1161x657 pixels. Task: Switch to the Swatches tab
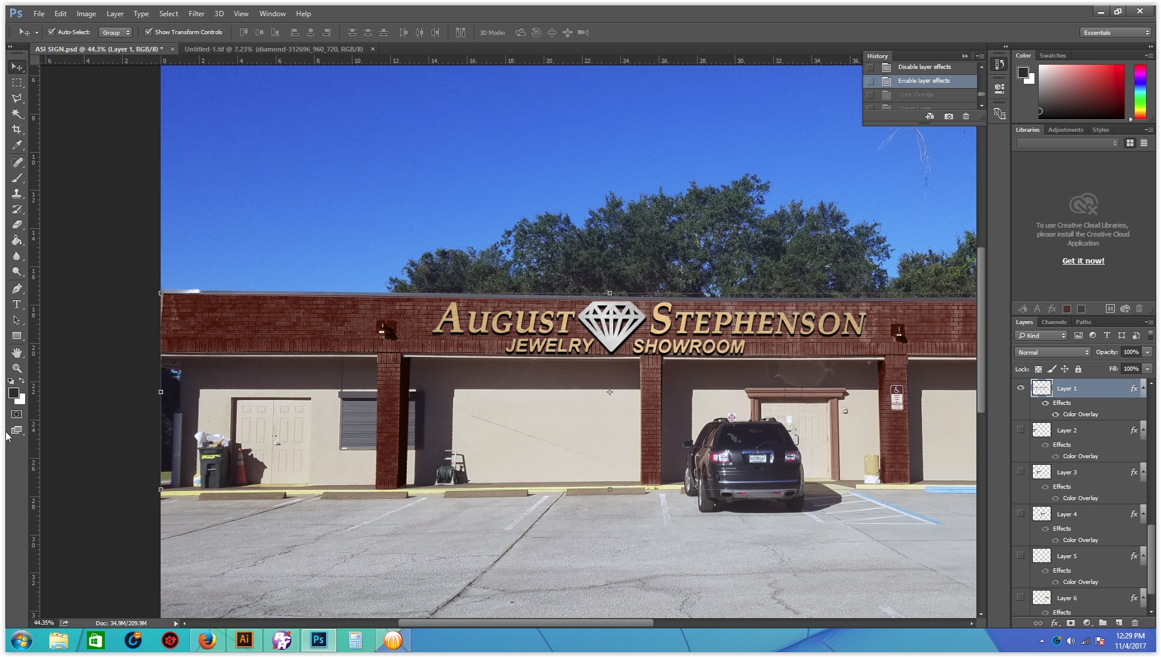[1053, 56]
